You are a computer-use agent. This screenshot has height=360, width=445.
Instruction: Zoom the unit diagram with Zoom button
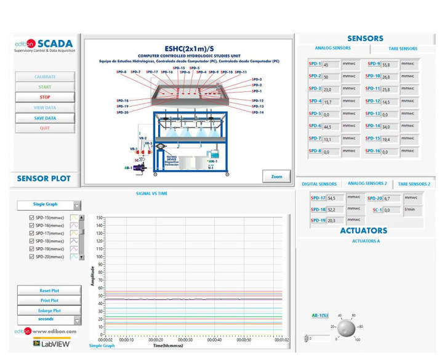(x=276, y=176)
